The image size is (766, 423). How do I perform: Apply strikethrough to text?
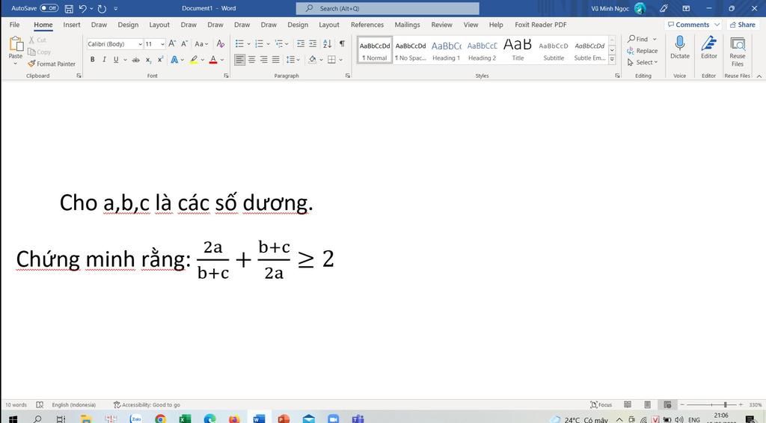[x=136, y=60]
